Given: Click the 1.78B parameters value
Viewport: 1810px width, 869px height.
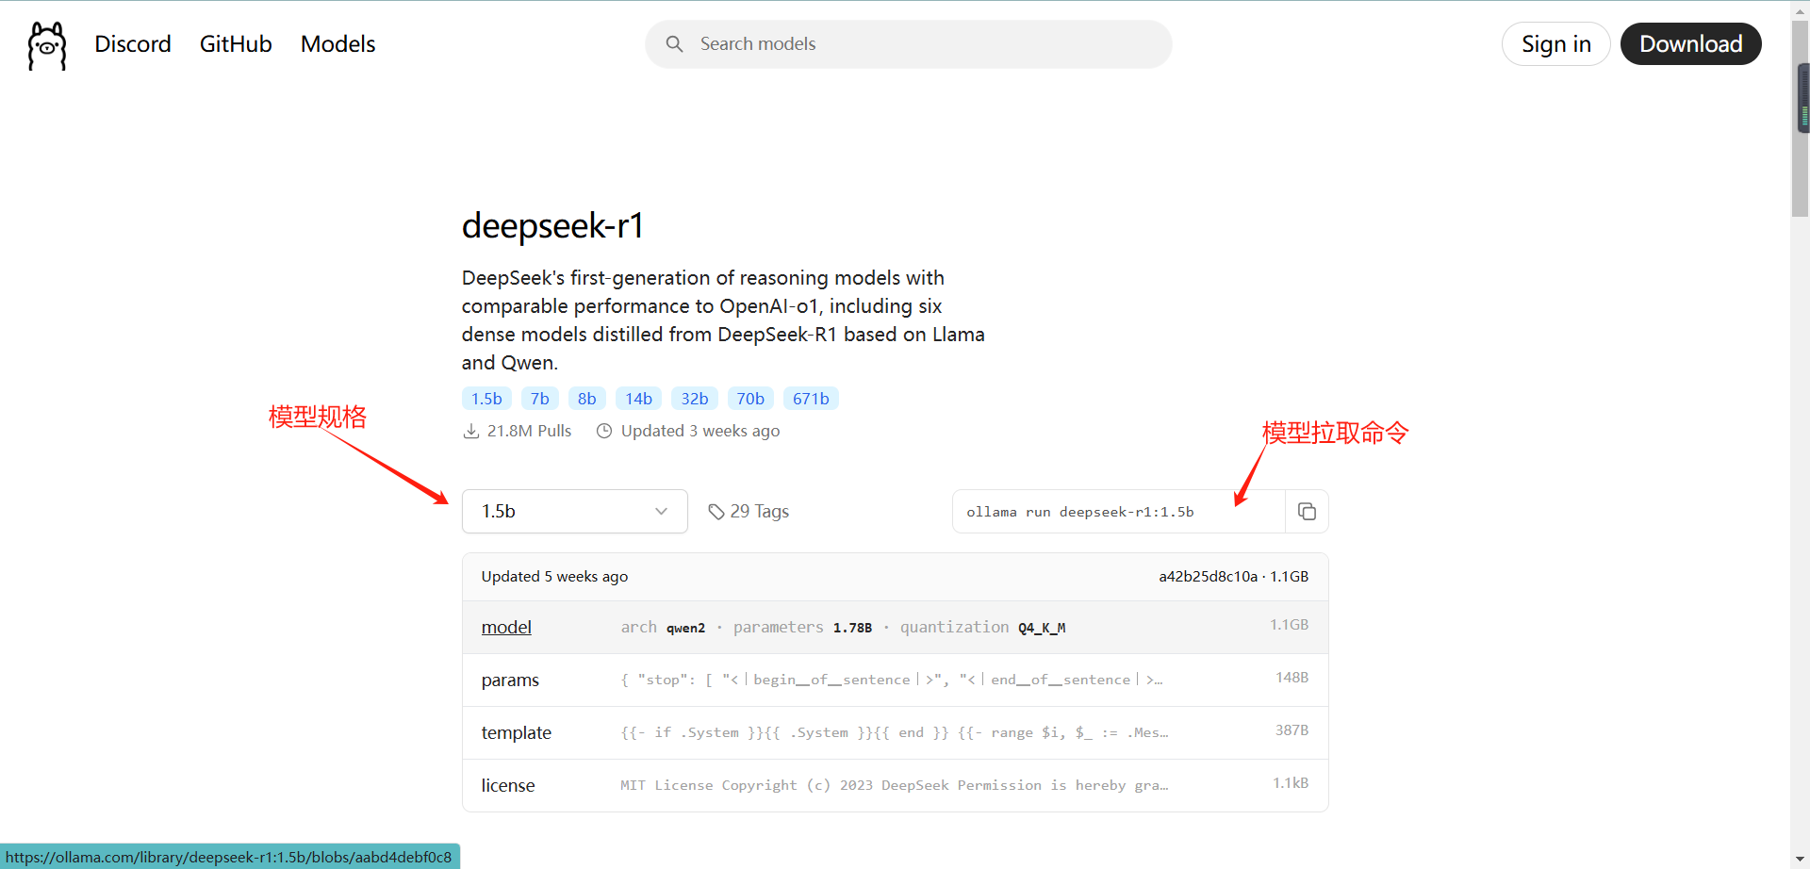Looking at the screenshot, I should click(x=852, y=628).
